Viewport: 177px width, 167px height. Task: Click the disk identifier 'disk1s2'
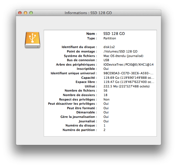pos(109,47)
